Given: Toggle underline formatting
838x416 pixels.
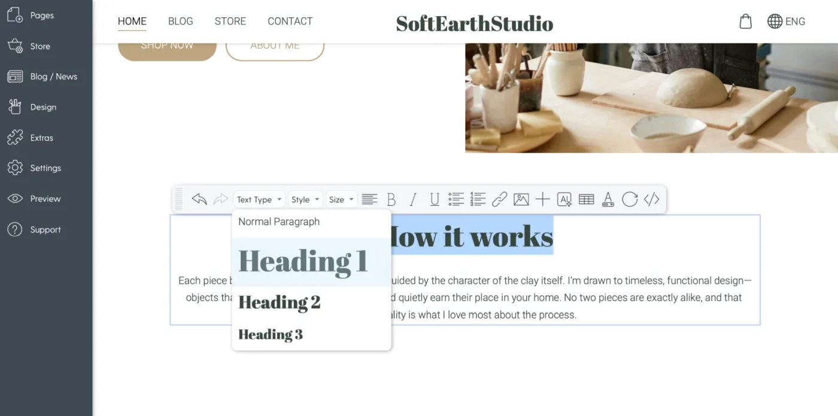Looking at the screenshot, I should [435, 199].
